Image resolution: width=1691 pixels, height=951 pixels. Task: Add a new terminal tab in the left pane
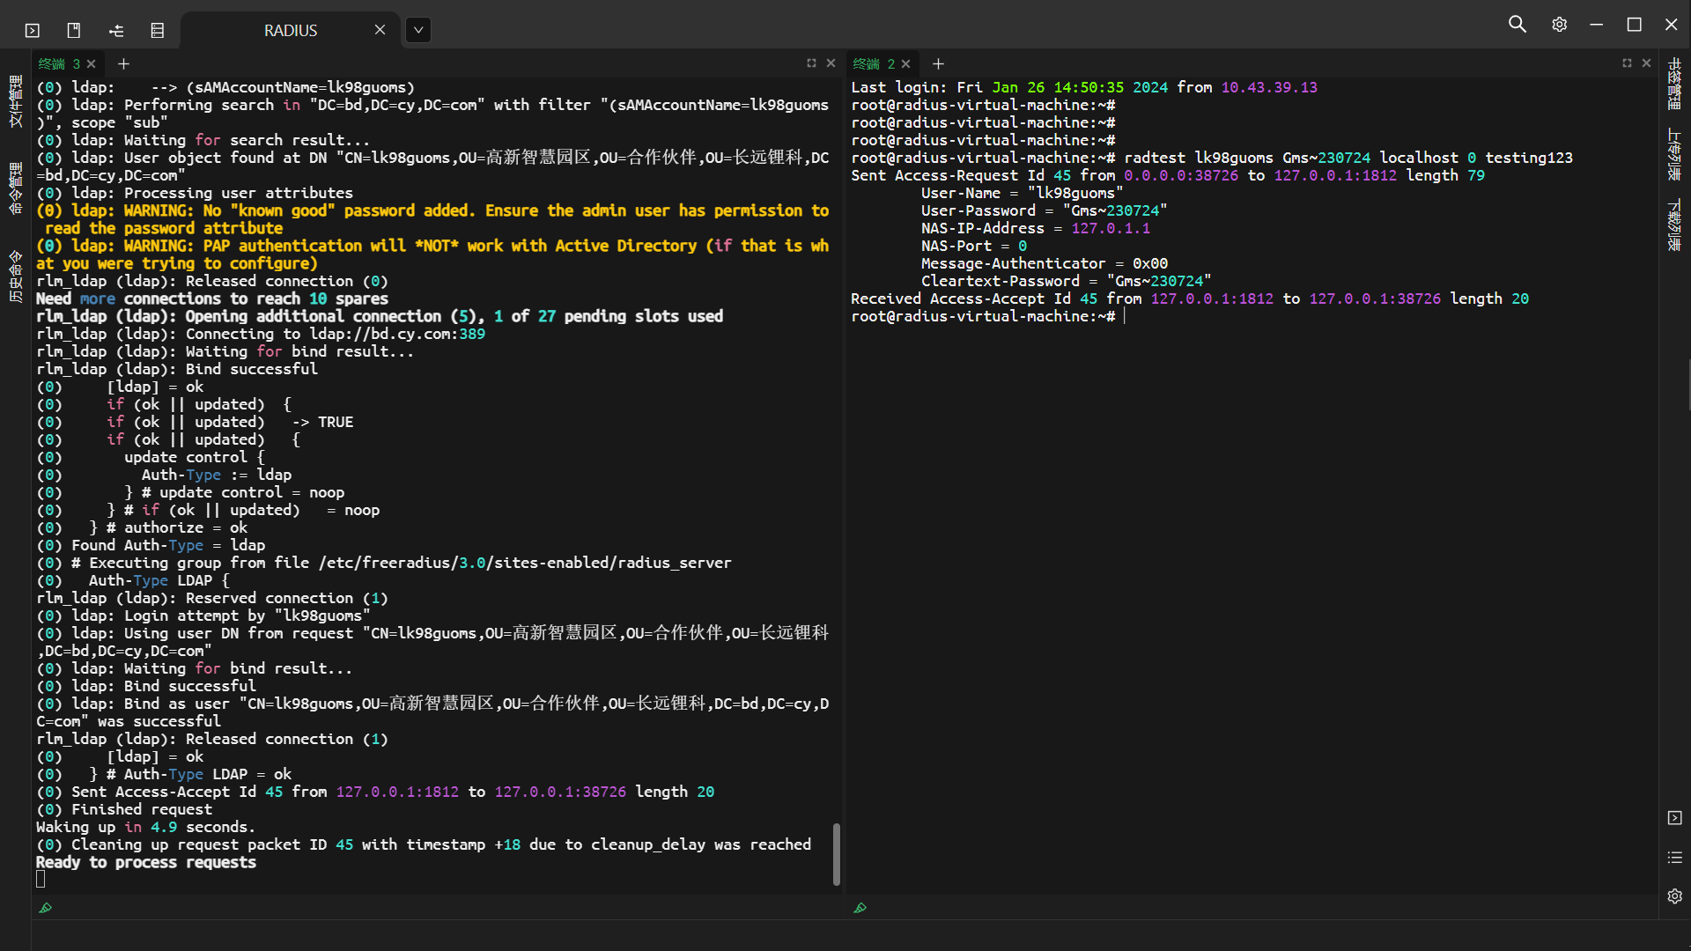click(123, 64)
